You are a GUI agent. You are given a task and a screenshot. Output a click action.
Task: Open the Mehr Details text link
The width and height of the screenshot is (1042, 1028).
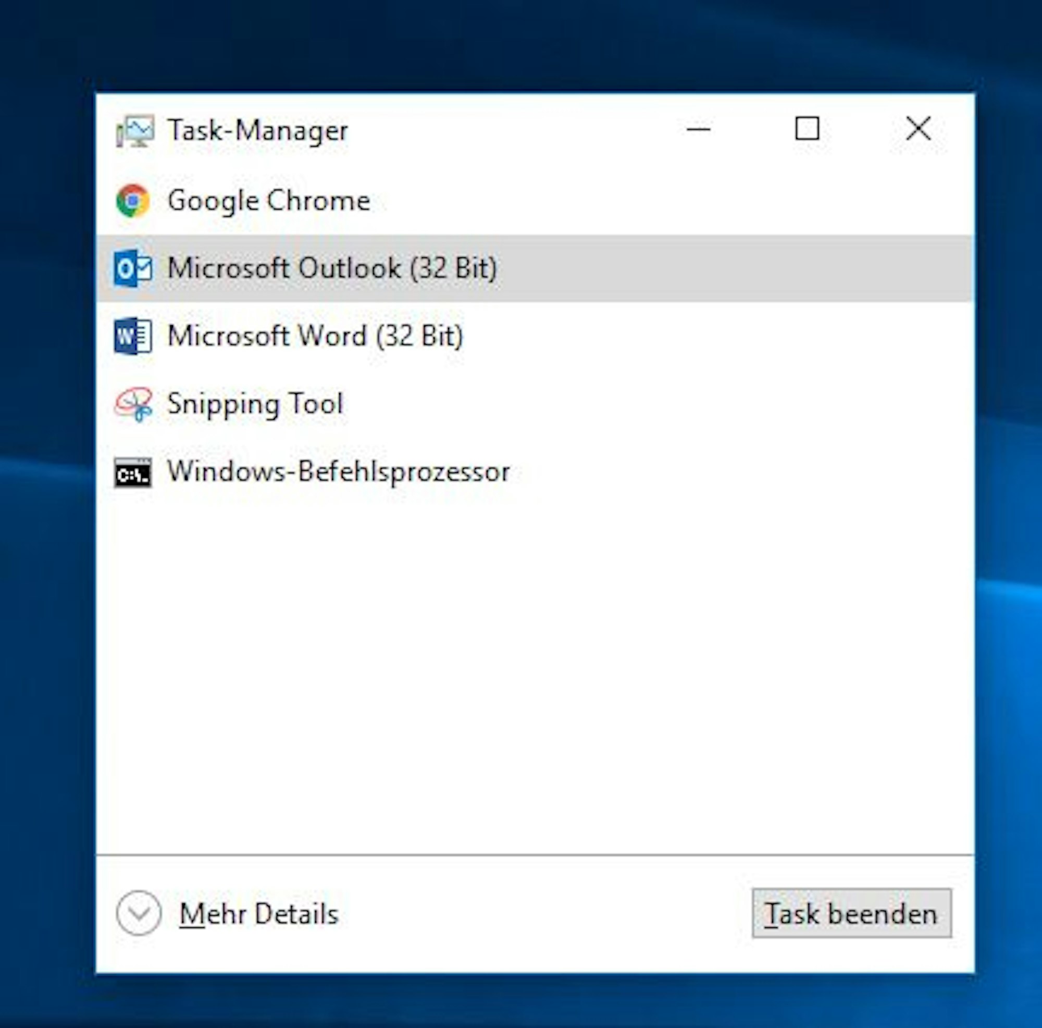259,914
